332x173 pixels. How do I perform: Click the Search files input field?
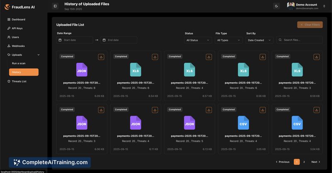(299, 40)
